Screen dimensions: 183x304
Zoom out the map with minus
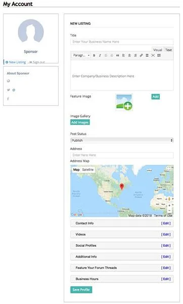169,210
